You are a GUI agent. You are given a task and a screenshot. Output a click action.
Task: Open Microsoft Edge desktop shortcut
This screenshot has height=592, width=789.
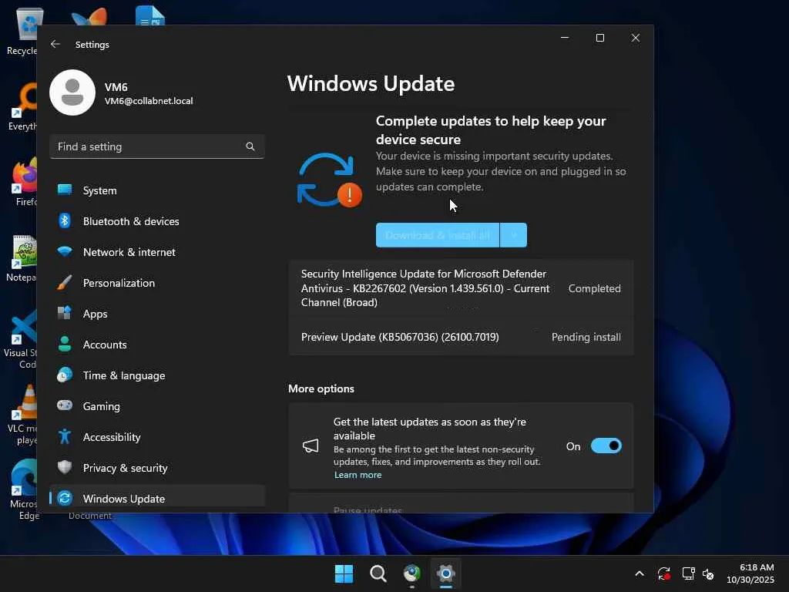[22, 489]
